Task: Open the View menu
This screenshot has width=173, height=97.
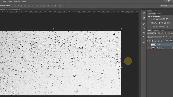Action: [10, 2]
